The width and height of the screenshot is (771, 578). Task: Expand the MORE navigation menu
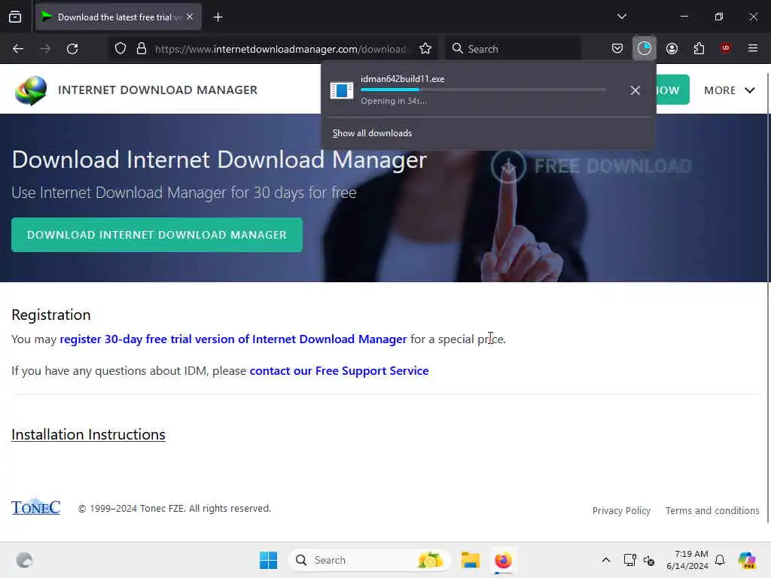click(x=729, y=90)
